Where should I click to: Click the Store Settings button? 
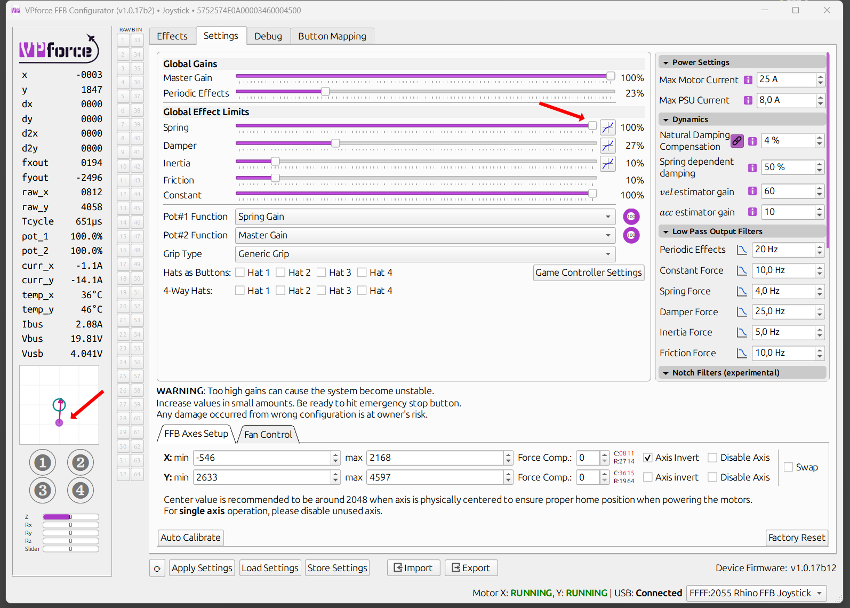click(x=338, y=568)
